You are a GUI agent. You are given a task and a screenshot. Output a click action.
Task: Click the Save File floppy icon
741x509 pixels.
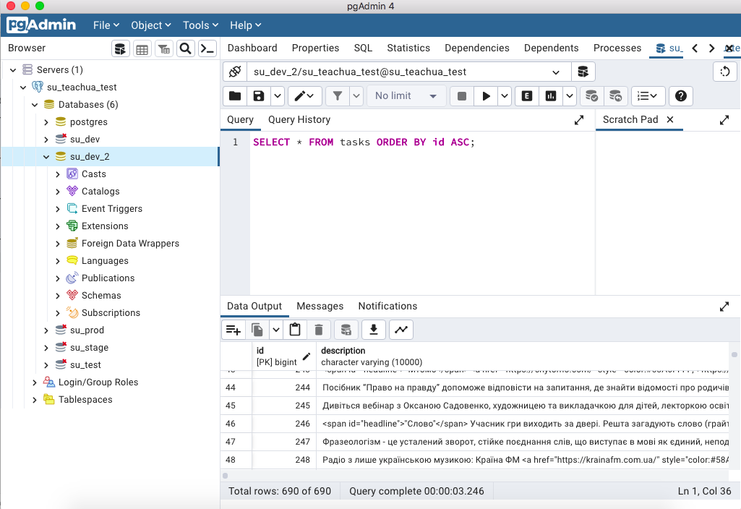pyautogui.click(x=259, y=96)
